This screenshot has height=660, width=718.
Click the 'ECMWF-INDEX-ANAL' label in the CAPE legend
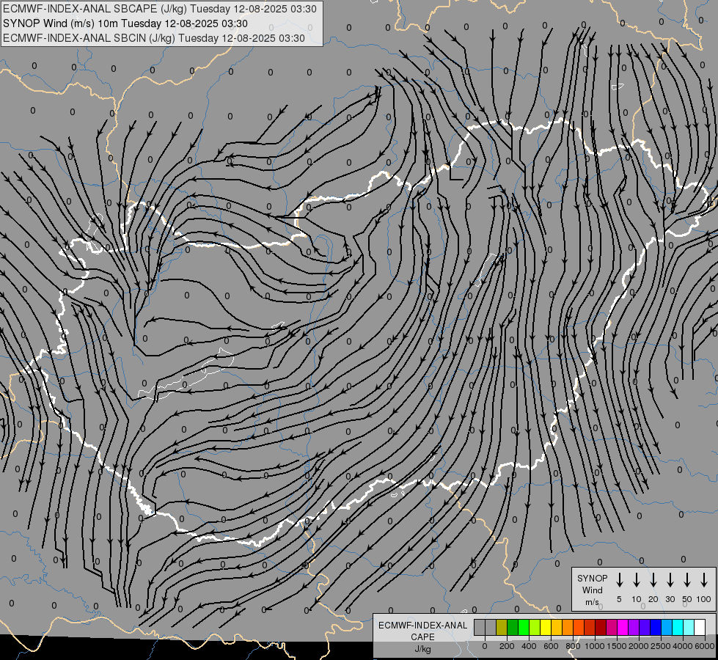[422, 626]
